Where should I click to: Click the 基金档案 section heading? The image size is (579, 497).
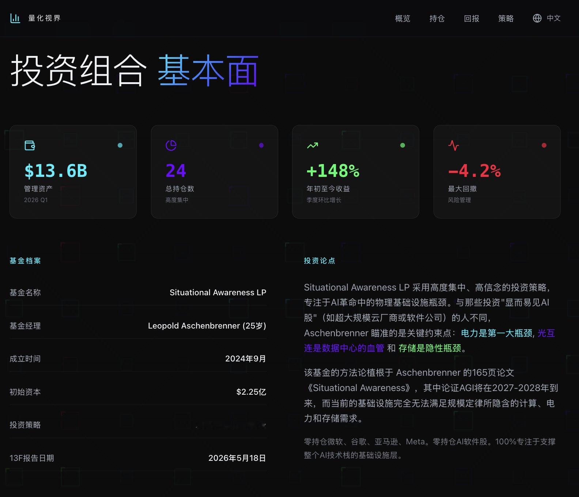[25, 261]
